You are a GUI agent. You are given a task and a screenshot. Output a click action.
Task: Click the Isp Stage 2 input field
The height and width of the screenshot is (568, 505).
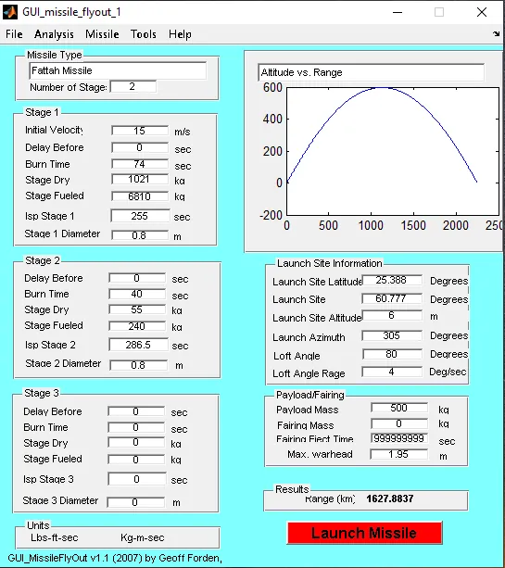pos(138,345)
